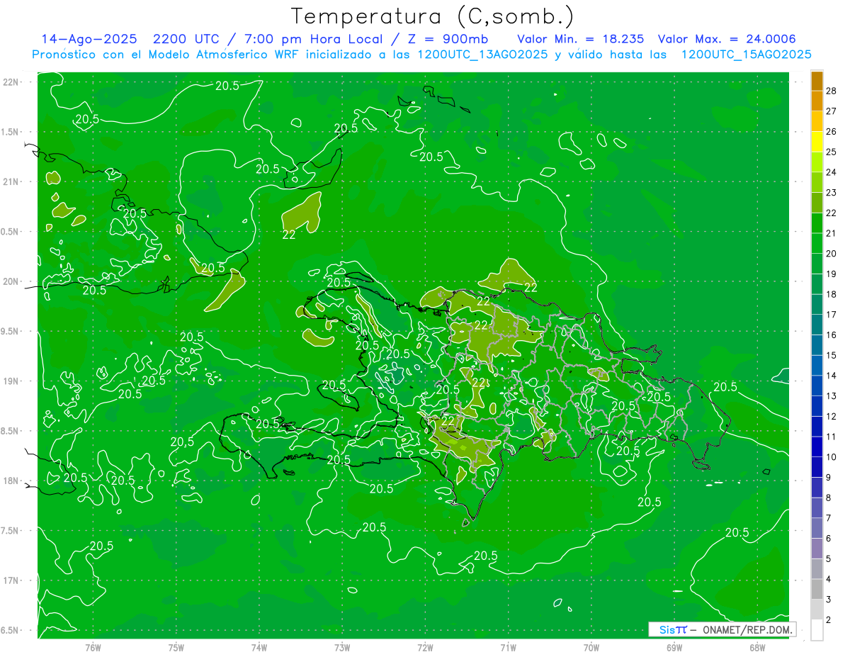This screenshot has height=657, width=850.
Task: Click the "75W" longitude axis label
Action: 176,648
